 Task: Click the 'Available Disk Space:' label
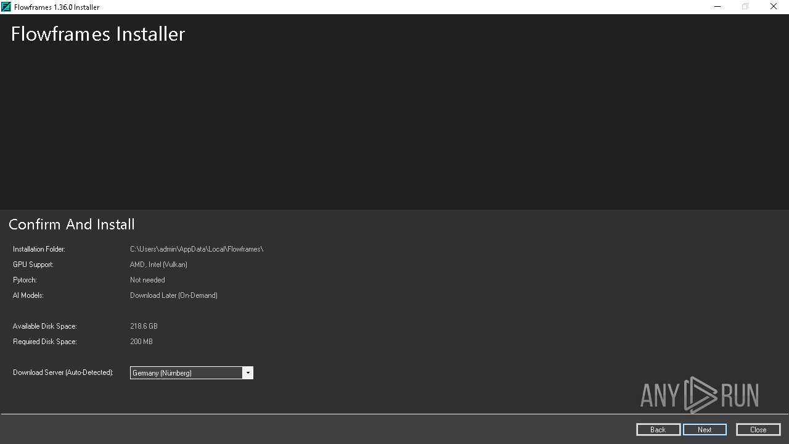tap(45, 326)
